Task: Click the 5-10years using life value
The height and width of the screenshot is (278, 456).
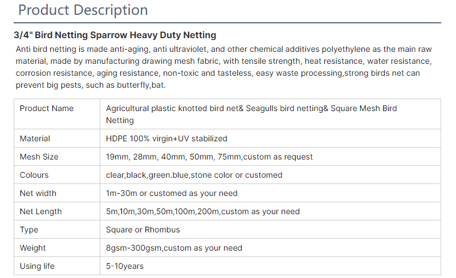Action: click(125, 266)
